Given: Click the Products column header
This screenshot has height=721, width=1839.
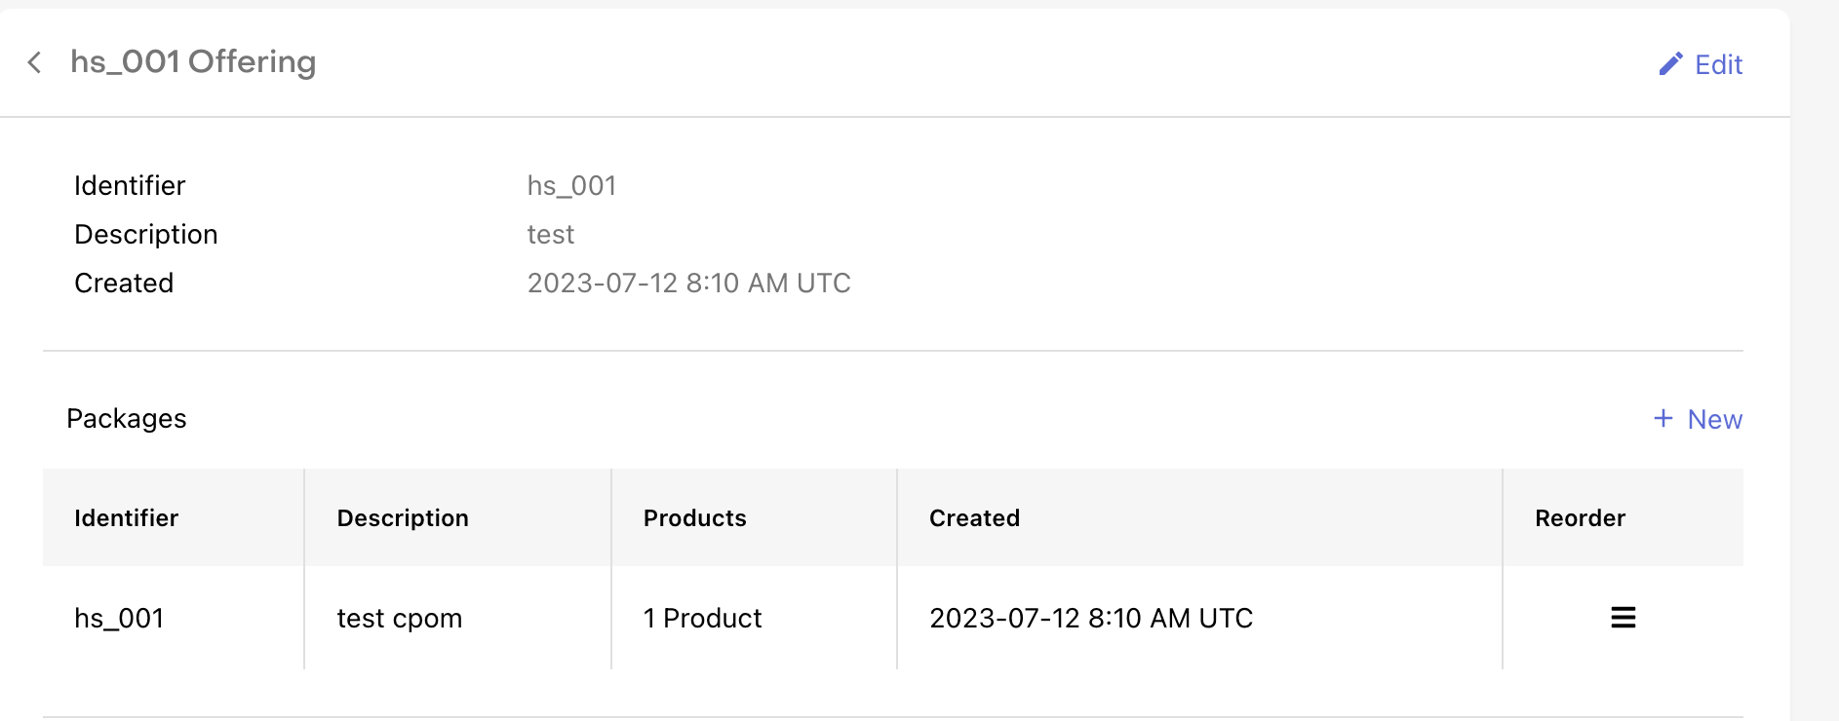Looking at the screenshot, I should coord(694,517).
